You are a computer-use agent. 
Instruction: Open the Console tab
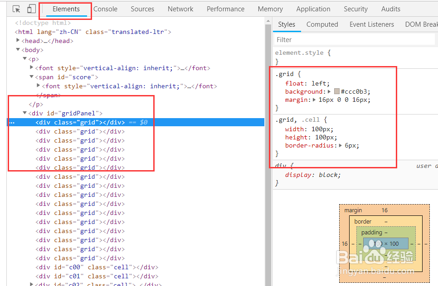tap(105, 9)
